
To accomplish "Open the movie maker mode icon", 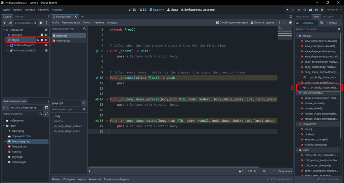I will coord(322,10).
